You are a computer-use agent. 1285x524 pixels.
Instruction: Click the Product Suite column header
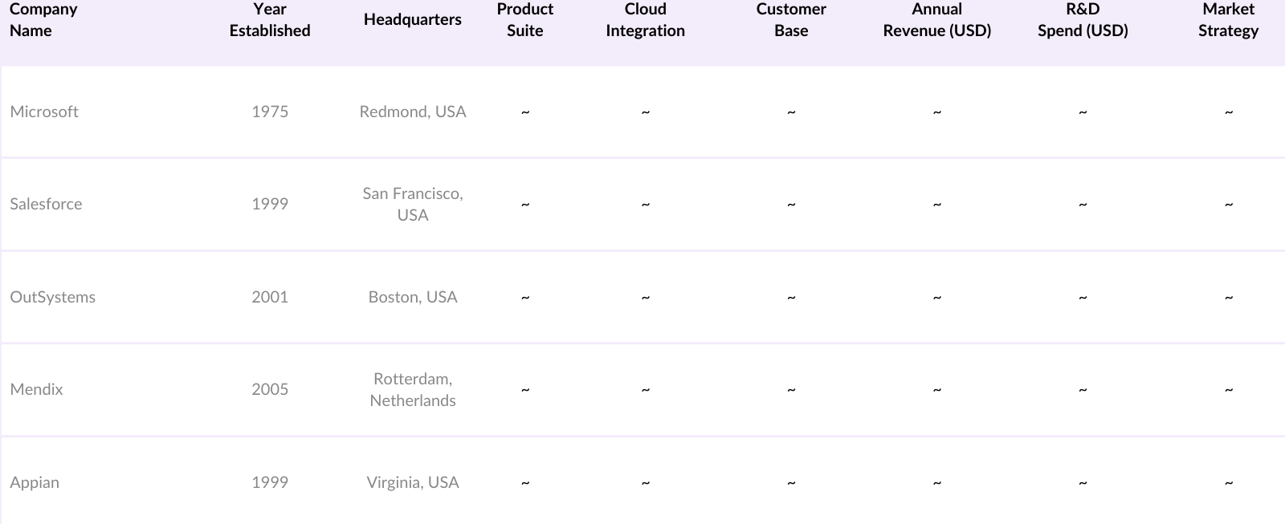coord(524,20)
